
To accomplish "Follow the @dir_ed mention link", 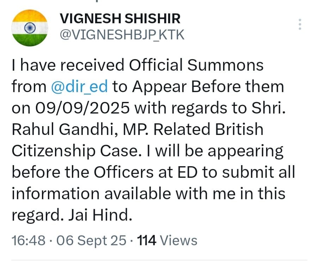I will point(79,87).
